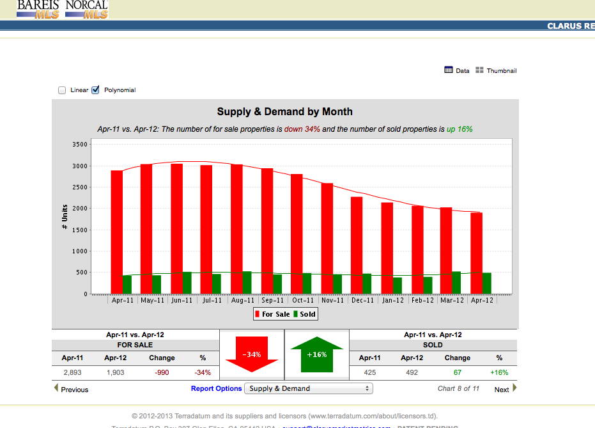Click the 67 Sold change value
Viewport: 595px width, 428px height.
457,372
